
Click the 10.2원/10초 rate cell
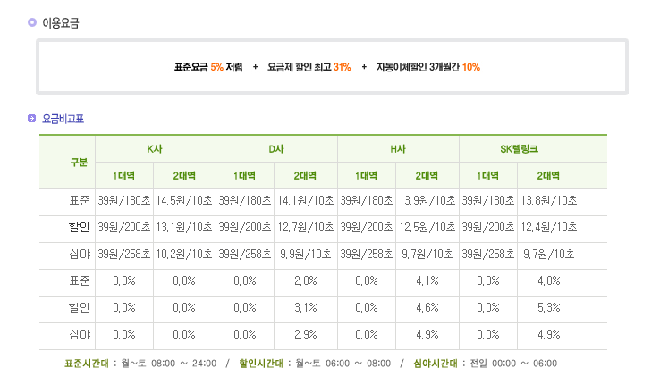pyautogui.click(x=183, y=255)
